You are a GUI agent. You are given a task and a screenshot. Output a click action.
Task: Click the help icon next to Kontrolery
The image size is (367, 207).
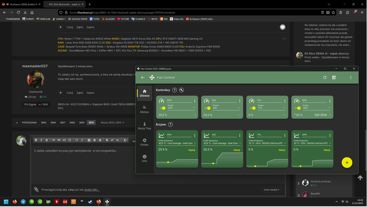click(x=175, y=90)
